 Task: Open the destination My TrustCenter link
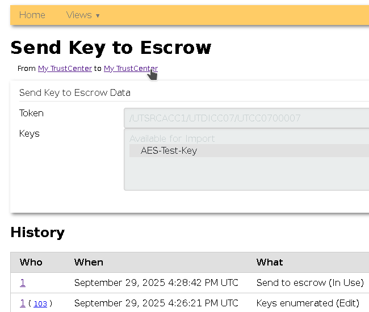pyautogui.click(x=131, y=69)
